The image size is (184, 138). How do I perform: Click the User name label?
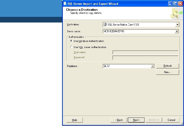click(80, 52)
